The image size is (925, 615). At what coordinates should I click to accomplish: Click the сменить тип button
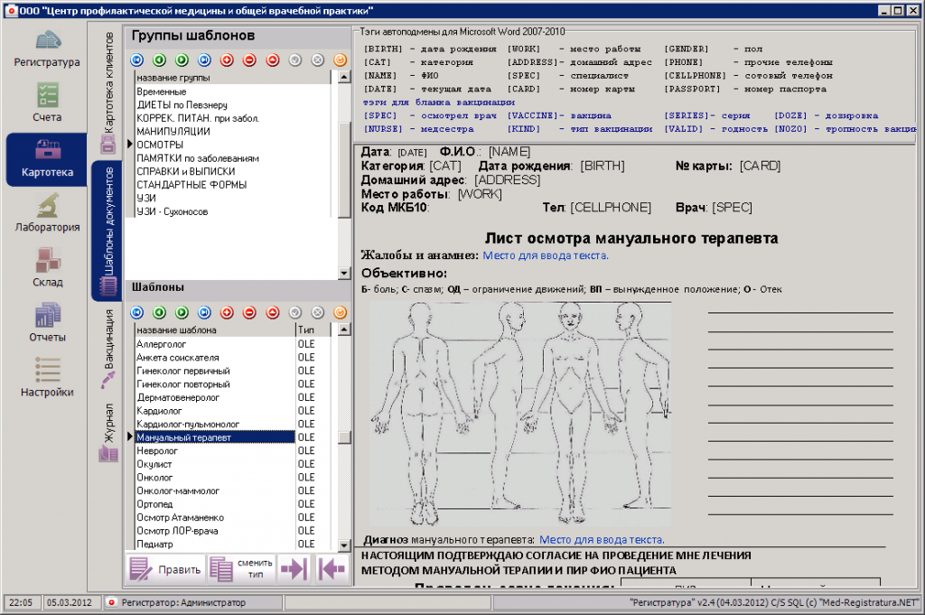pos(240,569)
